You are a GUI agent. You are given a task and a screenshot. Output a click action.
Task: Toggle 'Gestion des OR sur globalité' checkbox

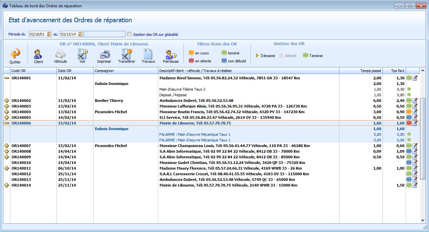[129, 34]
